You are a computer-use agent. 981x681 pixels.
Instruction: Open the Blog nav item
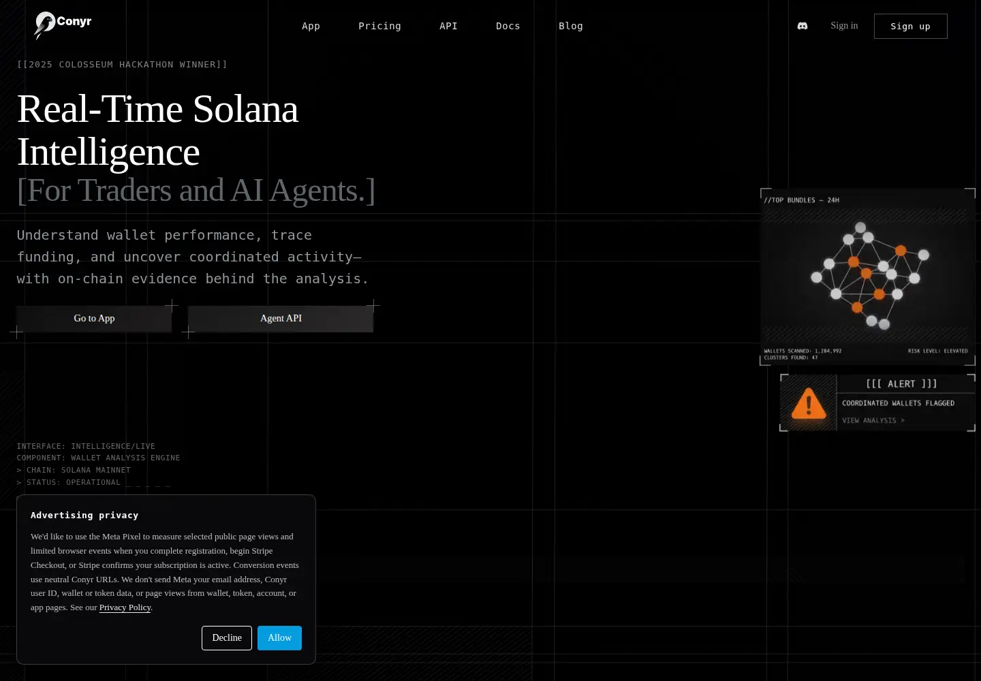[x=571, y=26]
